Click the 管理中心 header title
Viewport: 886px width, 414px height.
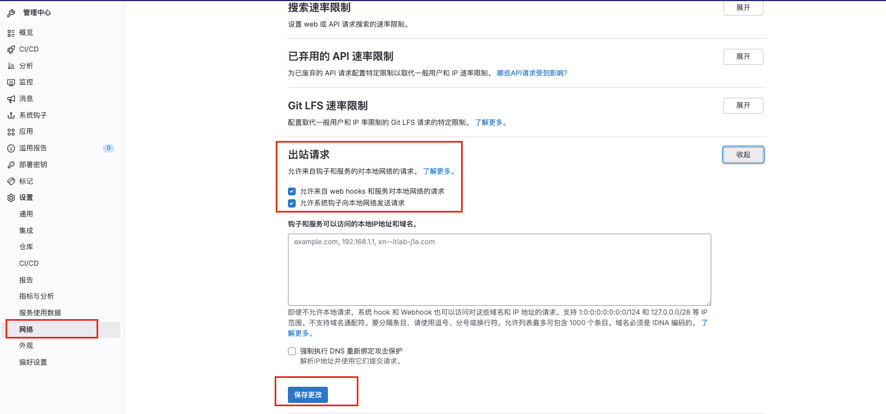pyautogui.click(x=37, y=13)
